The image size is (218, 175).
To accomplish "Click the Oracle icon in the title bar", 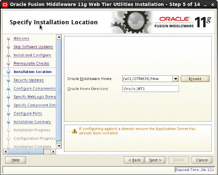I will click(5, 5).
